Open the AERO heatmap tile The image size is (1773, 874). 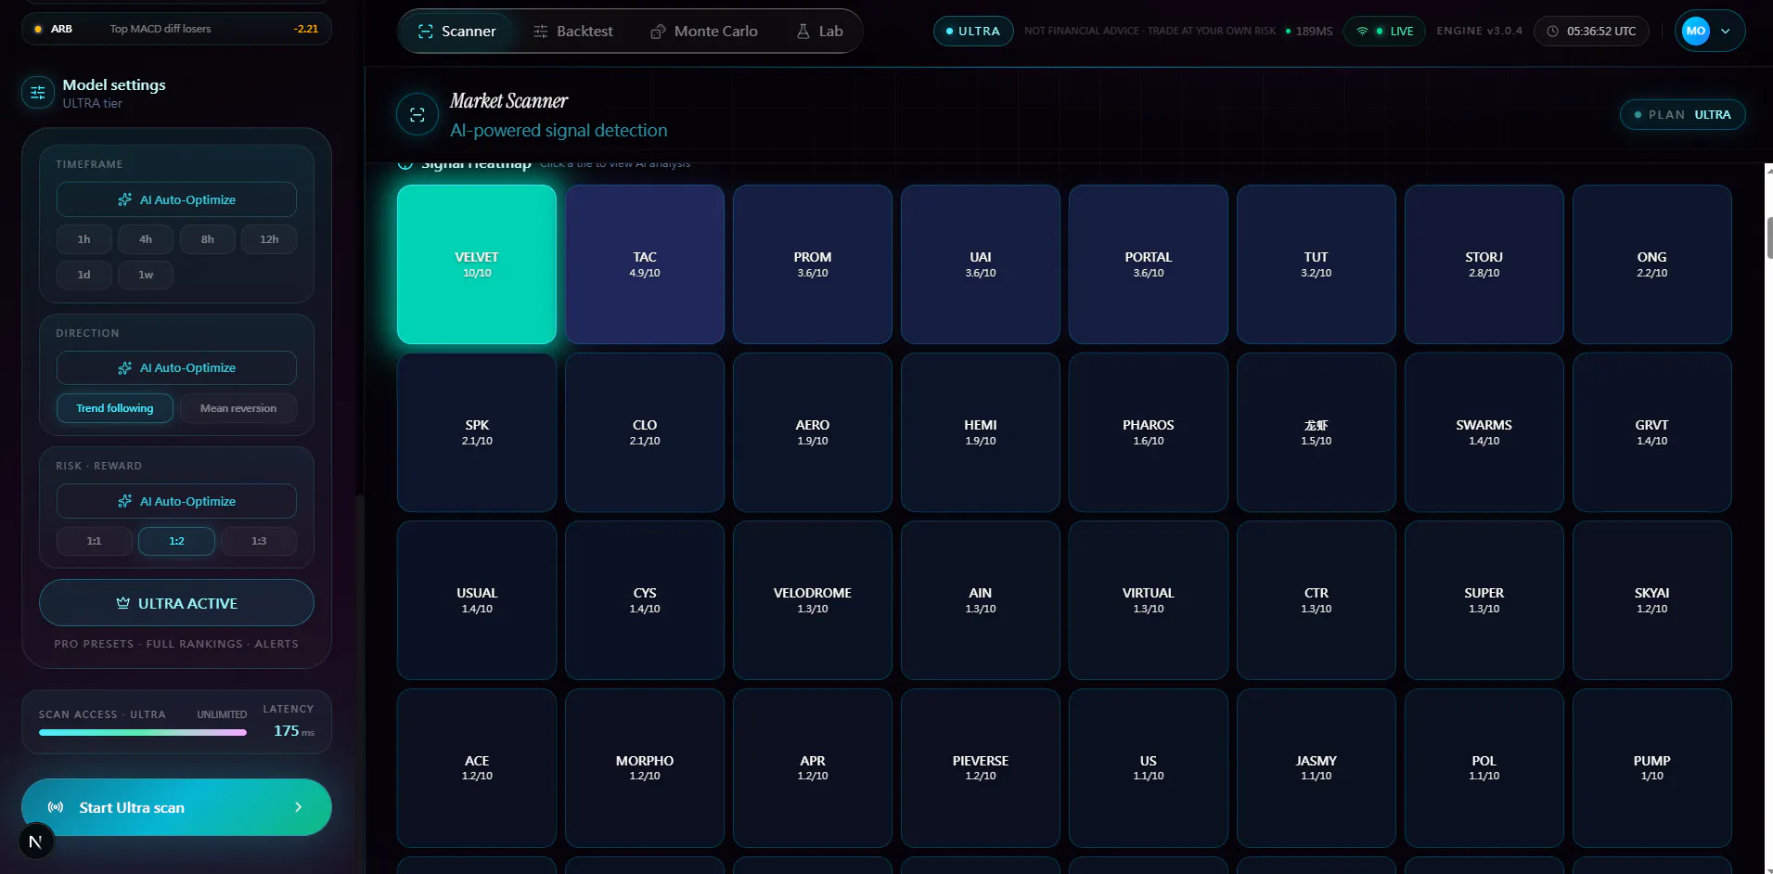tap(813, 432)
